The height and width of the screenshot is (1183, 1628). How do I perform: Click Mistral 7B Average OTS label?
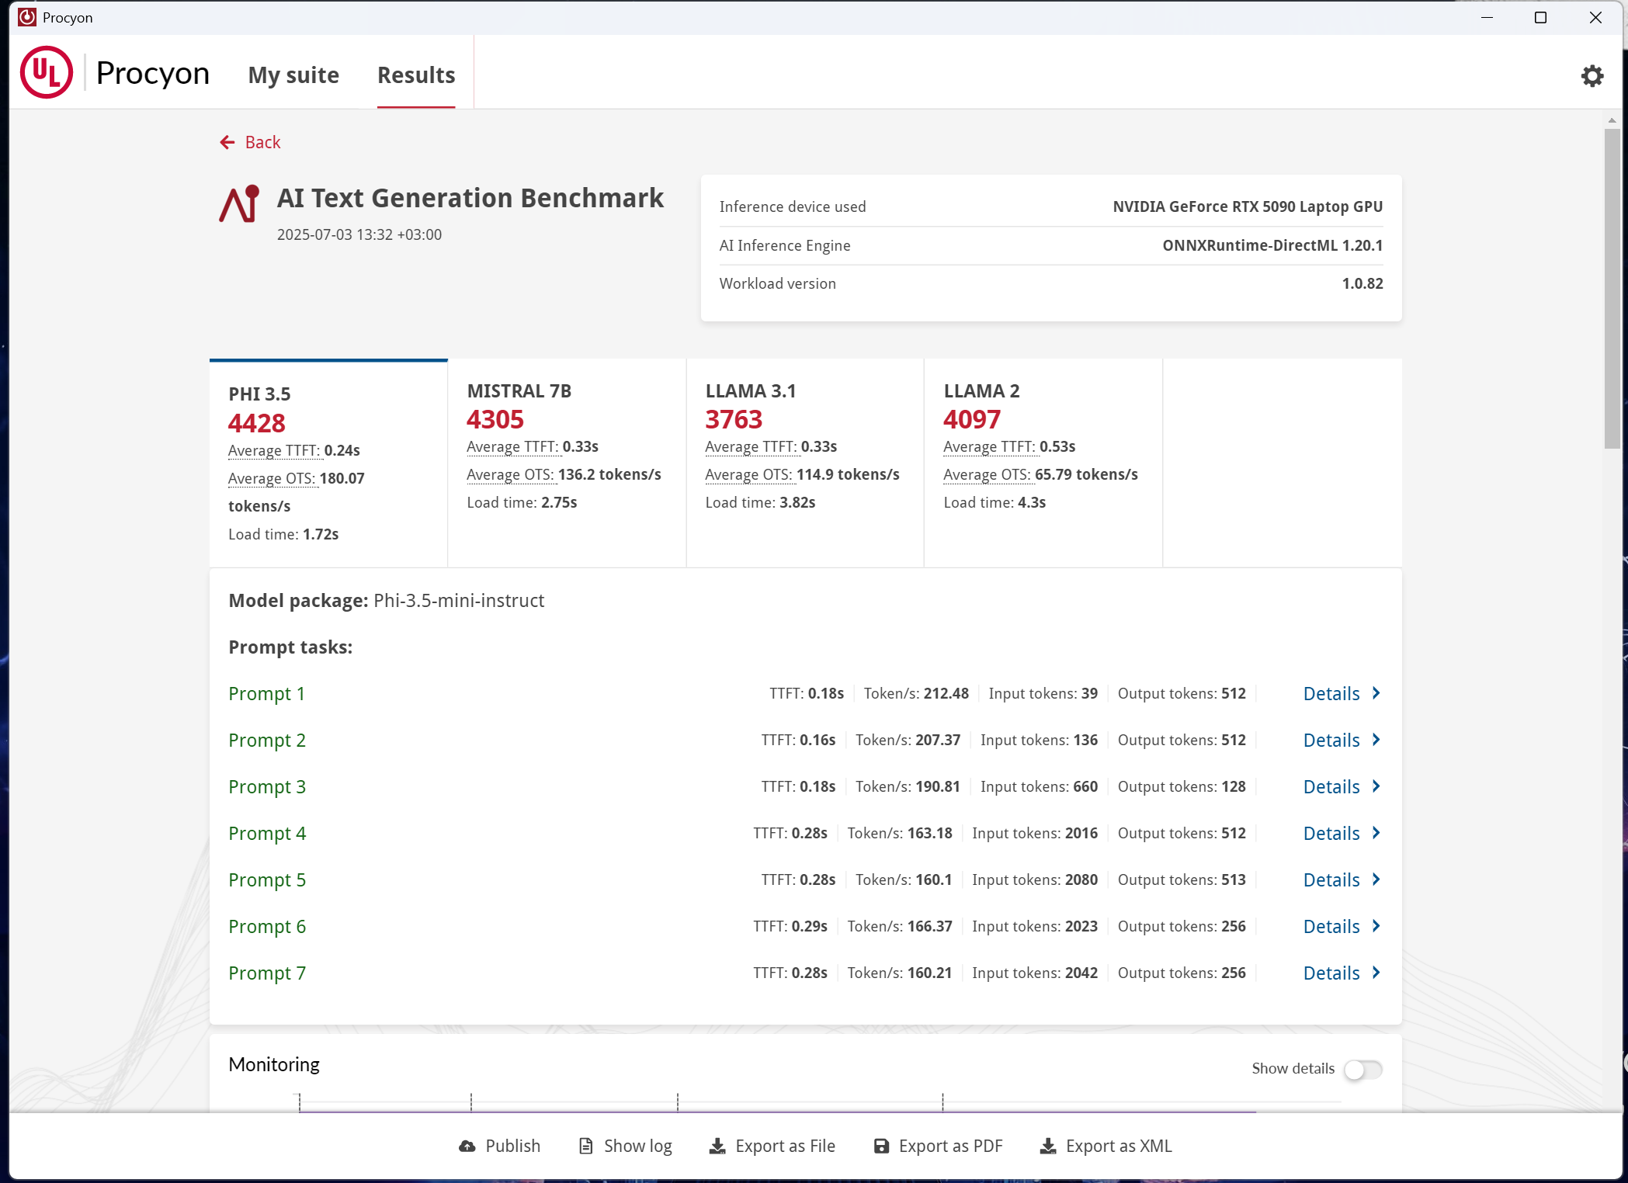511,475
